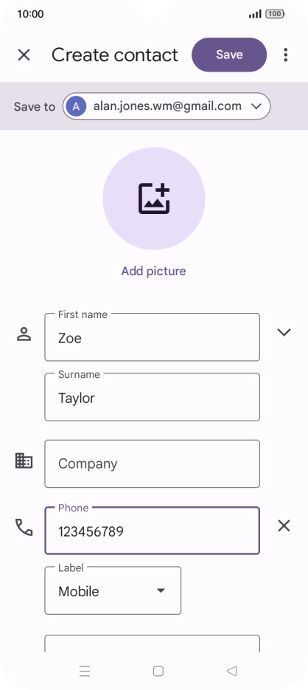
Task: Clear the phone number with X icon
Action: point(284,525)
